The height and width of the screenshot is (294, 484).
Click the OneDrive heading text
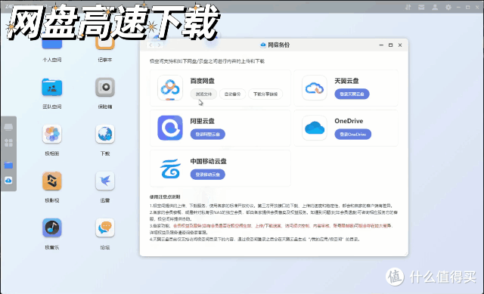coord(349,121)
